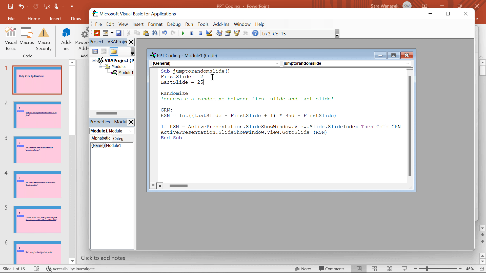The height and width of the screenshot is (273, 486).
Task: Drag the horizontal scrollbar in code editor
Action: pos(178,186)
